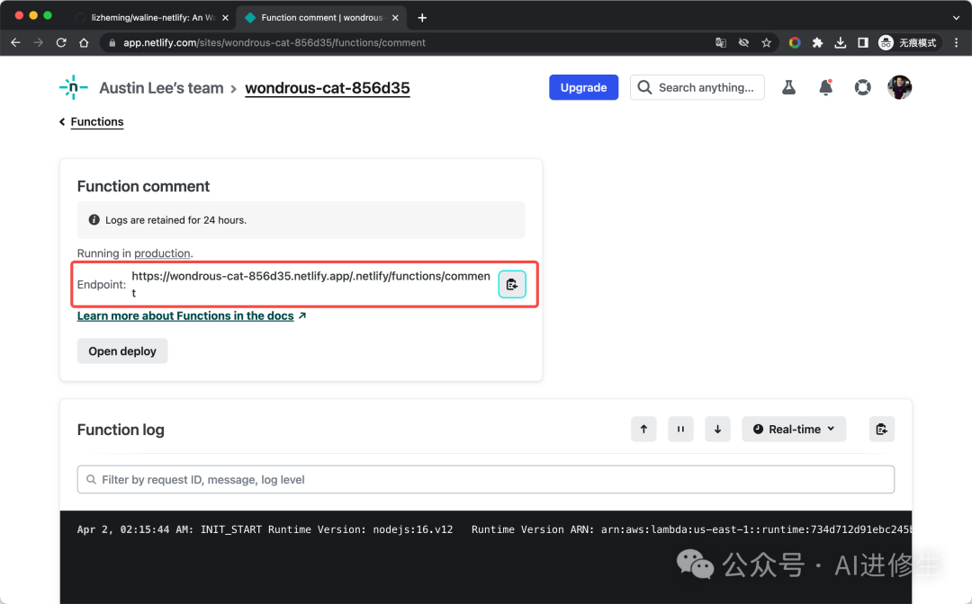Click the Open deploy button

(x=122, y=351)
